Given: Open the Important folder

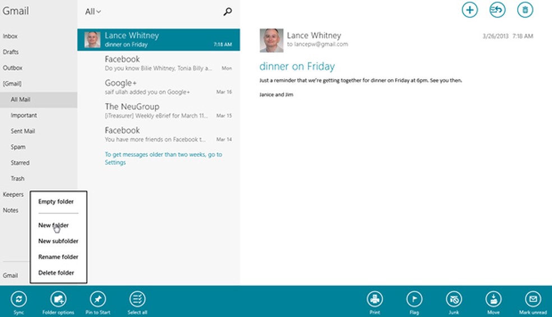Looking at the screenshot, I should point(24,115).
